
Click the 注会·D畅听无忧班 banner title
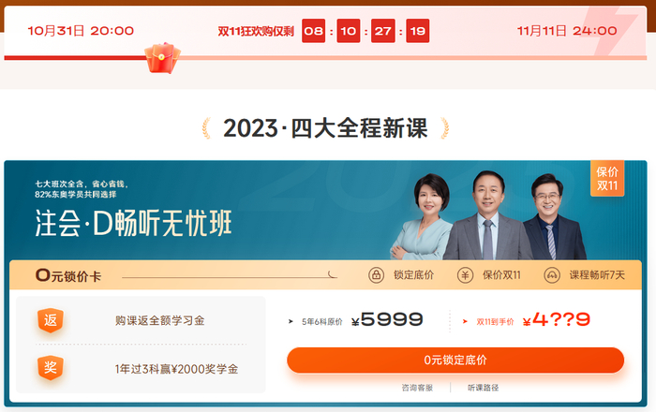pos(133,223)
